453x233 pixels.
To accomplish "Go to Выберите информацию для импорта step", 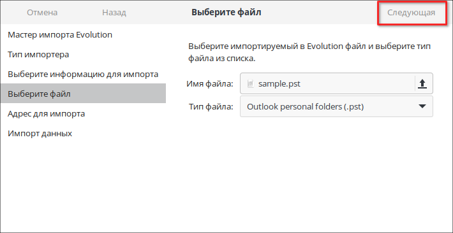I will [83, 74].
